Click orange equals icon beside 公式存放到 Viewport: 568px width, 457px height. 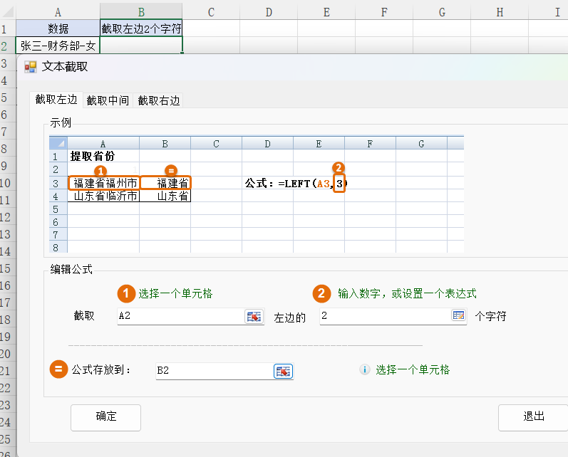[58, 369]
